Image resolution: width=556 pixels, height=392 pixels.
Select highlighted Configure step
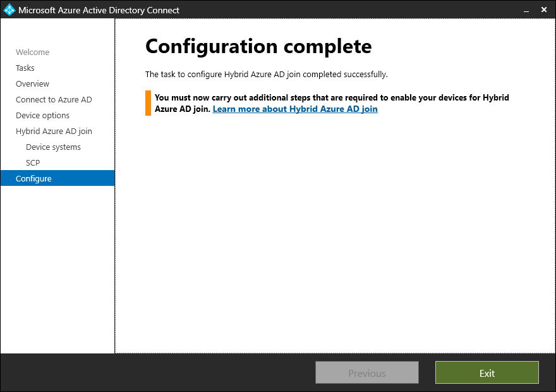[57, 178]
